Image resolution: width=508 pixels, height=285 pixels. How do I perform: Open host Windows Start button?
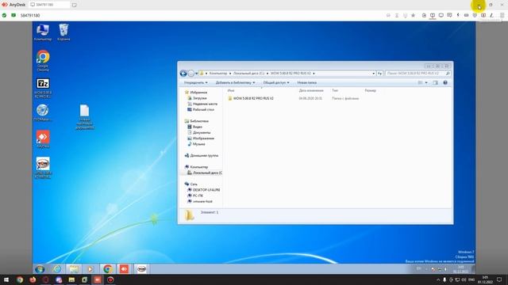[6, 279]
